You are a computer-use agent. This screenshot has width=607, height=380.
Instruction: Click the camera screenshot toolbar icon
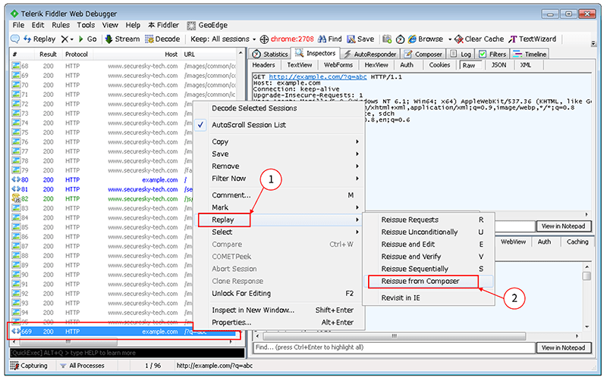(387, 39)
